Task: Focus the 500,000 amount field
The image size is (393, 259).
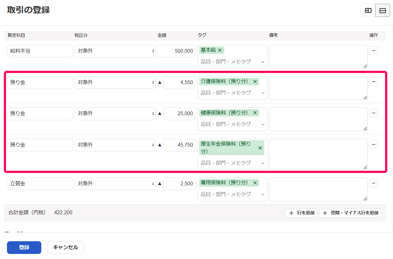Action: coord(177,51)
